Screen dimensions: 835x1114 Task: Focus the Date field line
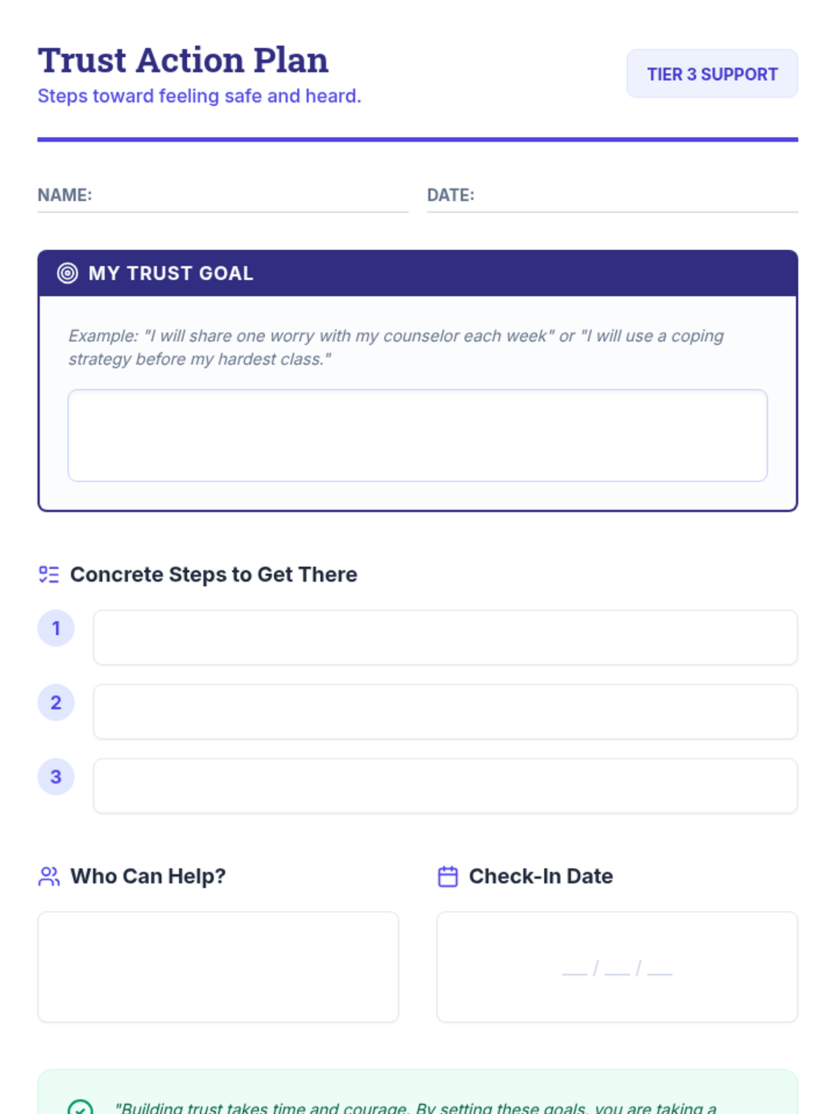(612, 196)
